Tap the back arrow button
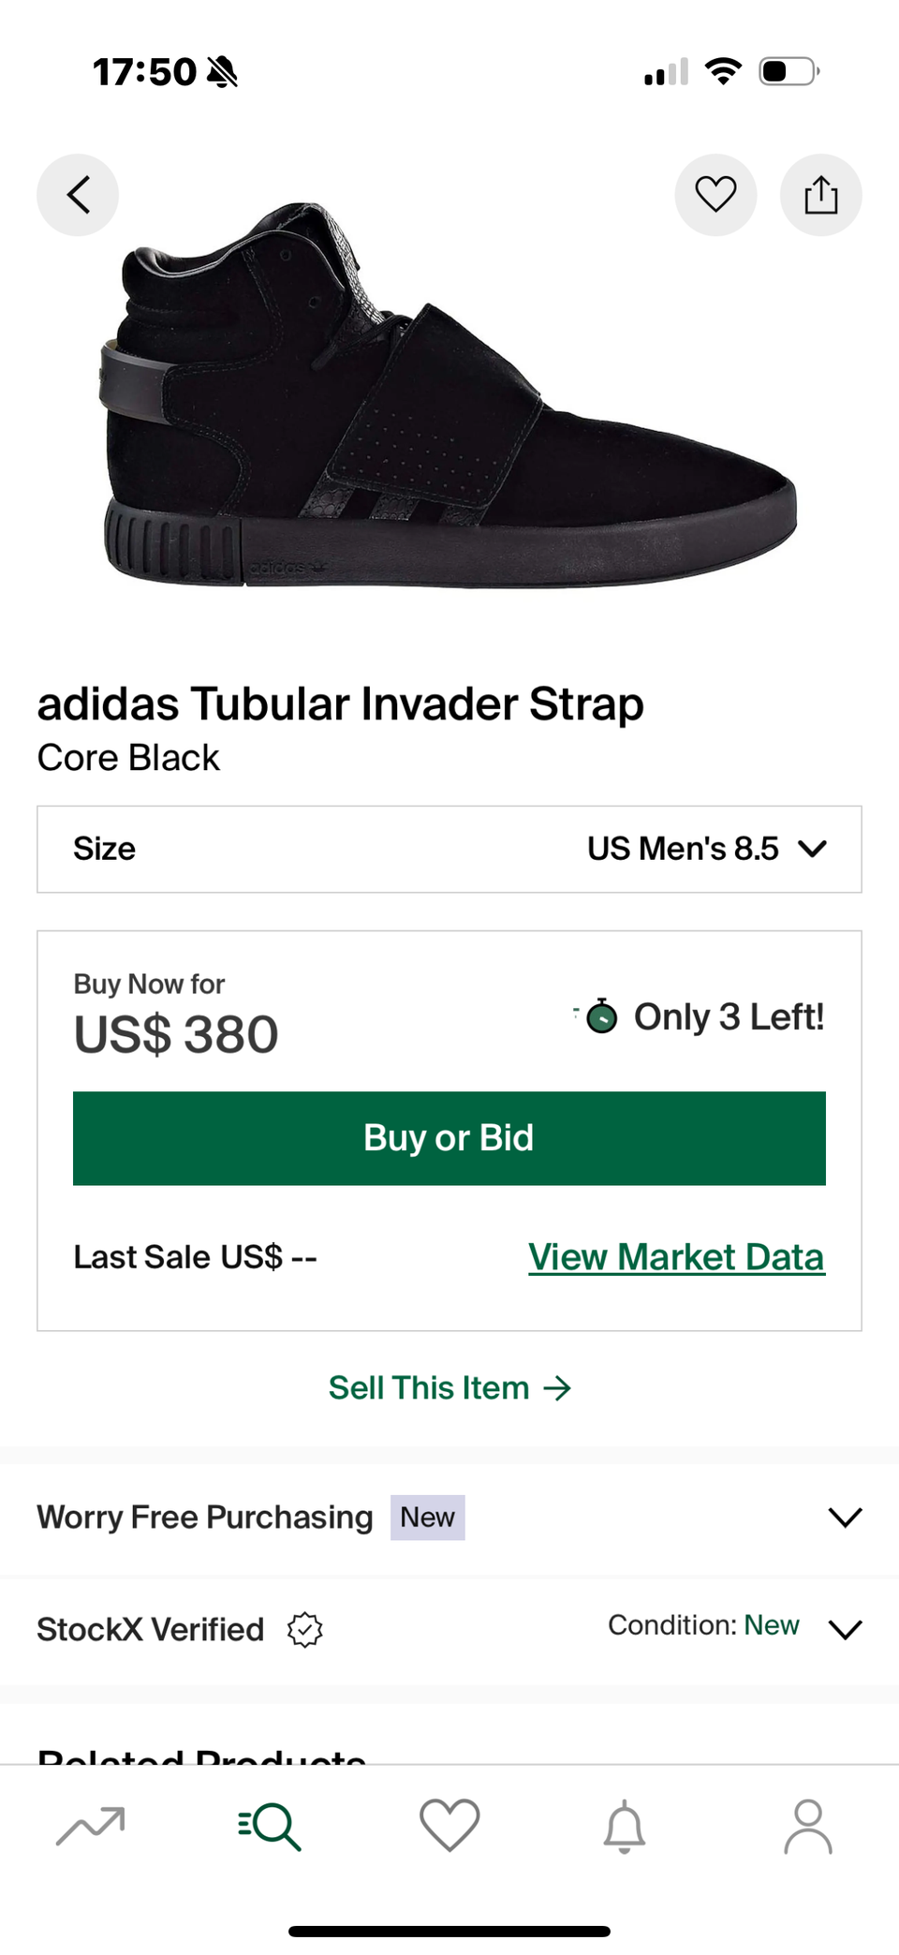 [78, 195]
